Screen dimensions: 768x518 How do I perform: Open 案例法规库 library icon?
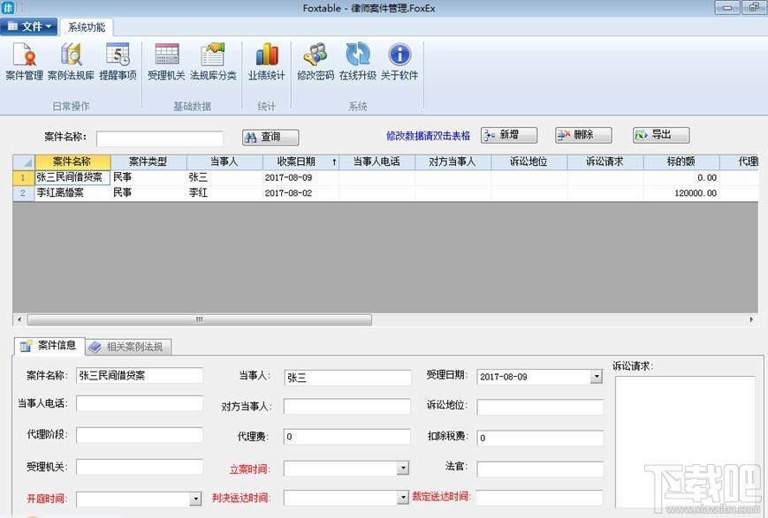(71, 62)
